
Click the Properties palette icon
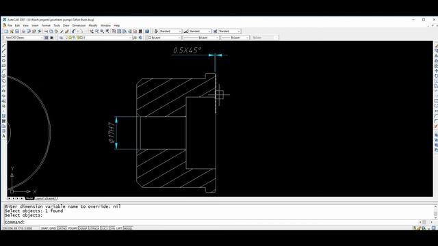coord(114,31)
